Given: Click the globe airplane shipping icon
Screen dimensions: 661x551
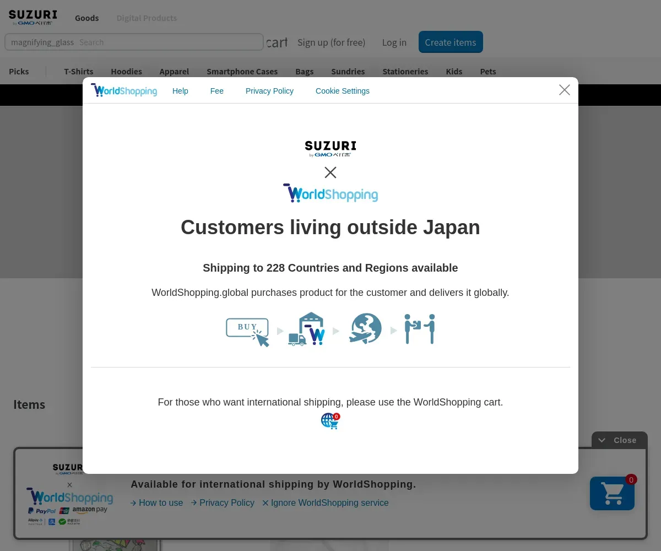Looking at the screenshot, I should point(365,329).
